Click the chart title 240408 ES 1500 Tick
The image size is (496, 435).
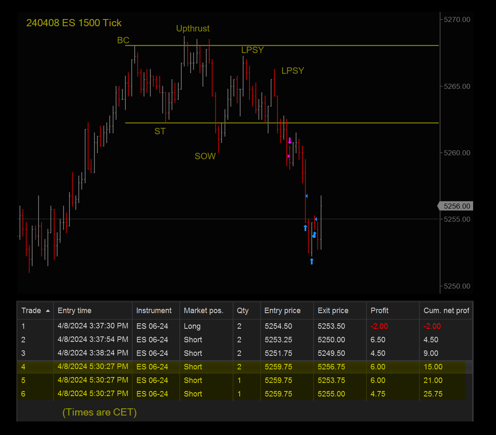point(74,23)
